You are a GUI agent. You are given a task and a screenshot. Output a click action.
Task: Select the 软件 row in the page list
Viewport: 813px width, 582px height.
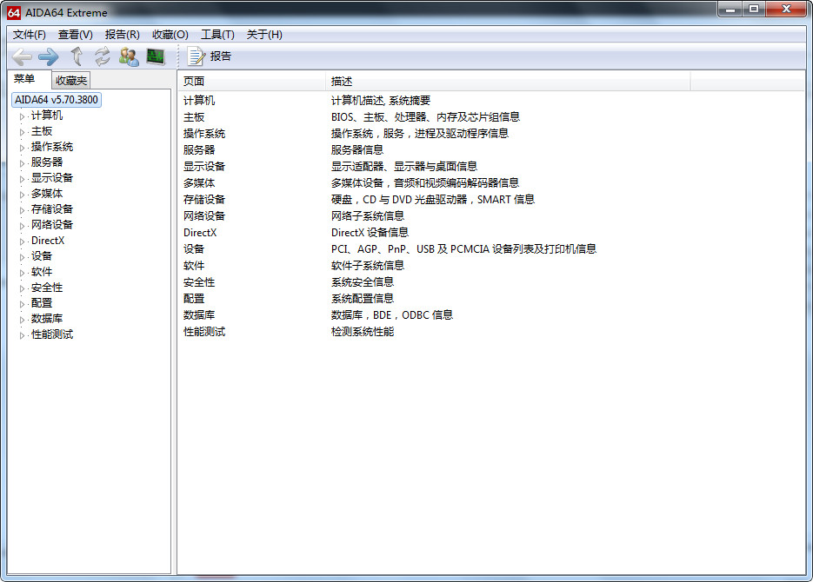(194, 266)
